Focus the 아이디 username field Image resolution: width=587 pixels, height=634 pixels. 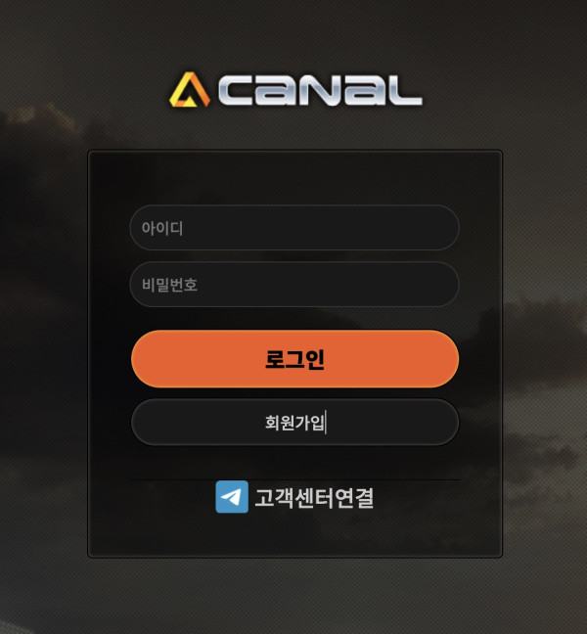click(x=294, y=228)
